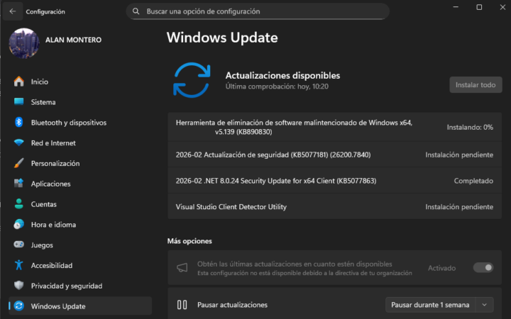Click the Accesibilidad figure icon
Viewport: 511px width, 319px height.
[19, 265]
